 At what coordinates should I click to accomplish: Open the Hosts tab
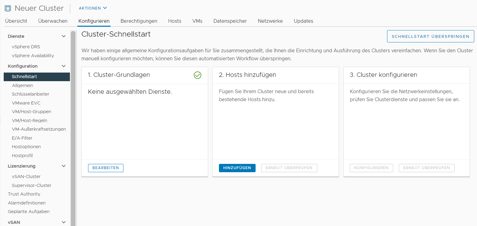[175, 21]
